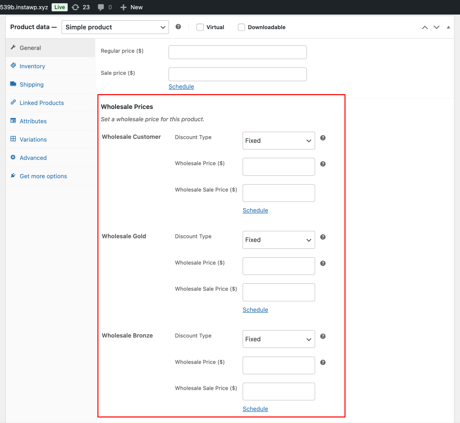Click the Wholesale Customer role label
Screen dimensions: 460x423
[131, 137]
